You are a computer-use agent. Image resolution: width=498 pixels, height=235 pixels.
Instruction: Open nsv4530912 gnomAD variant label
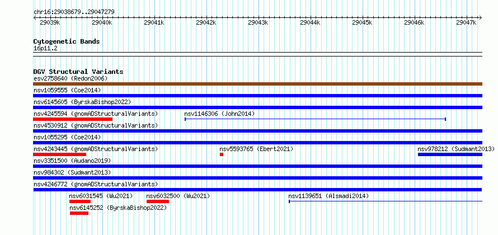click(96, 125)
